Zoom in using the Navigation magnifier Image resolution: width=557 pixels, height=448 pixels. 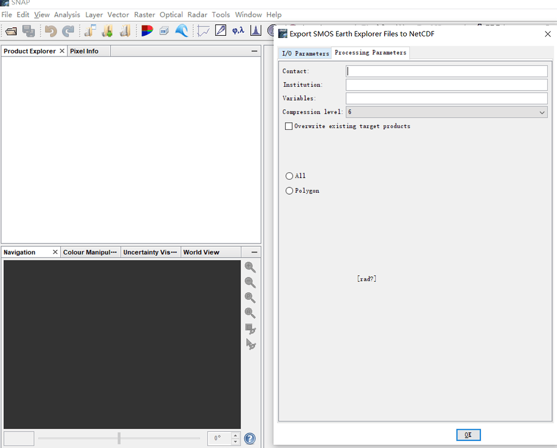[250, 267]
